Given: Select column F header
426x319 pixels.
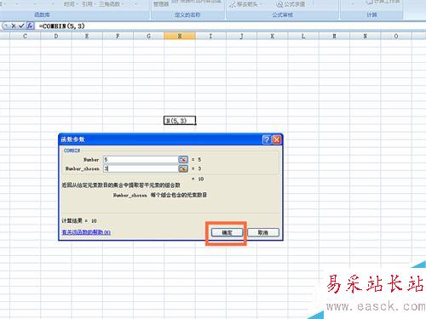Looking at the screenshot, I should tap(118, 36).
